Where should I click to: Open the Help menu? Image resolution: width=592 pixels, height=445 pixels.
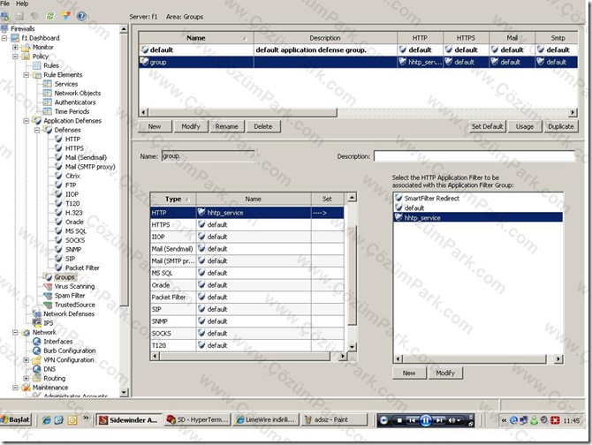(x=22, y=4)
